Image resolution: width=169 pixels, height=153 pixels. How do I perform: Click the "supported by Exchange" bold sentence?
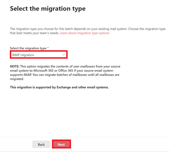point(59,87)
